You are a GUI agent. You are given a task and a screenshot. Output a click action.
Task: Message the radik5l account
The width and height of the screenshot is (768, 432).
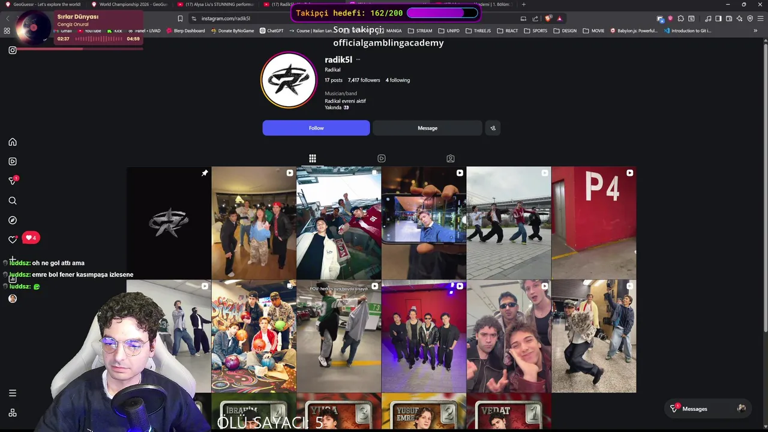pyautogui.click(x=427, y=128)
